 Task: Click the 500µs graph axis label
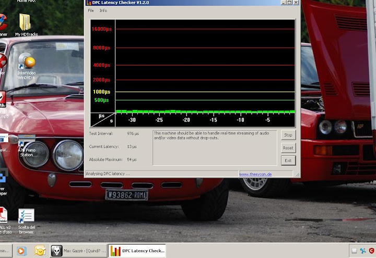[x=101, y=100]
